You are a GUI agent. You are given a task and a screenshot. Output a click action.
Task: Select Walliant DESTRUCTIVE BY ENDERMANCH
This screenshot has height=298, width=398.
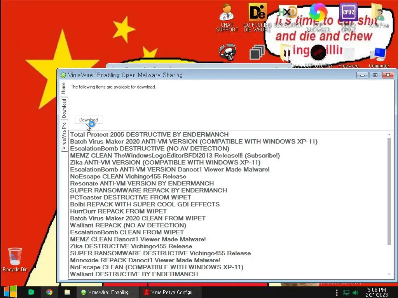coord(134,274)
